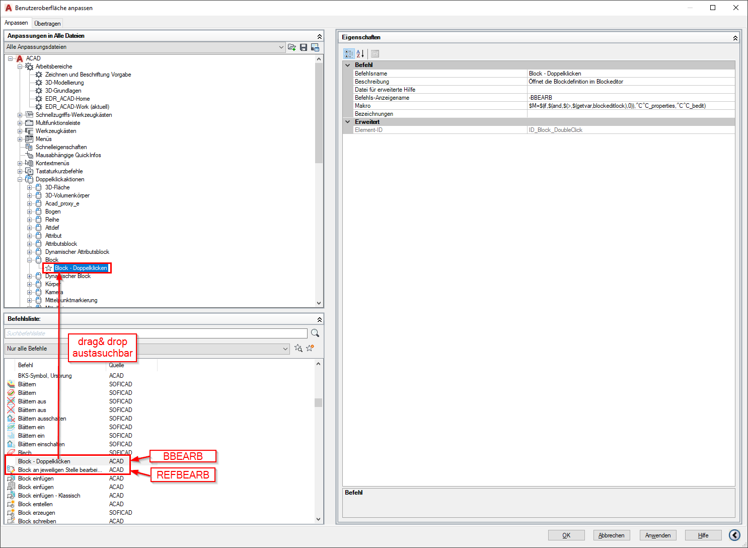Expand the Menüs tree node
The image size is (748, 548).
click(20, 139)
